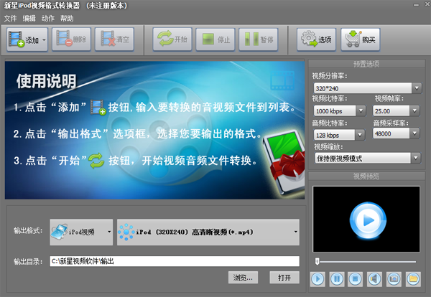This screenshot has height=297, width=431.
Task: Click the 输出目录 path input field
Action: click(x=175, y=261)
